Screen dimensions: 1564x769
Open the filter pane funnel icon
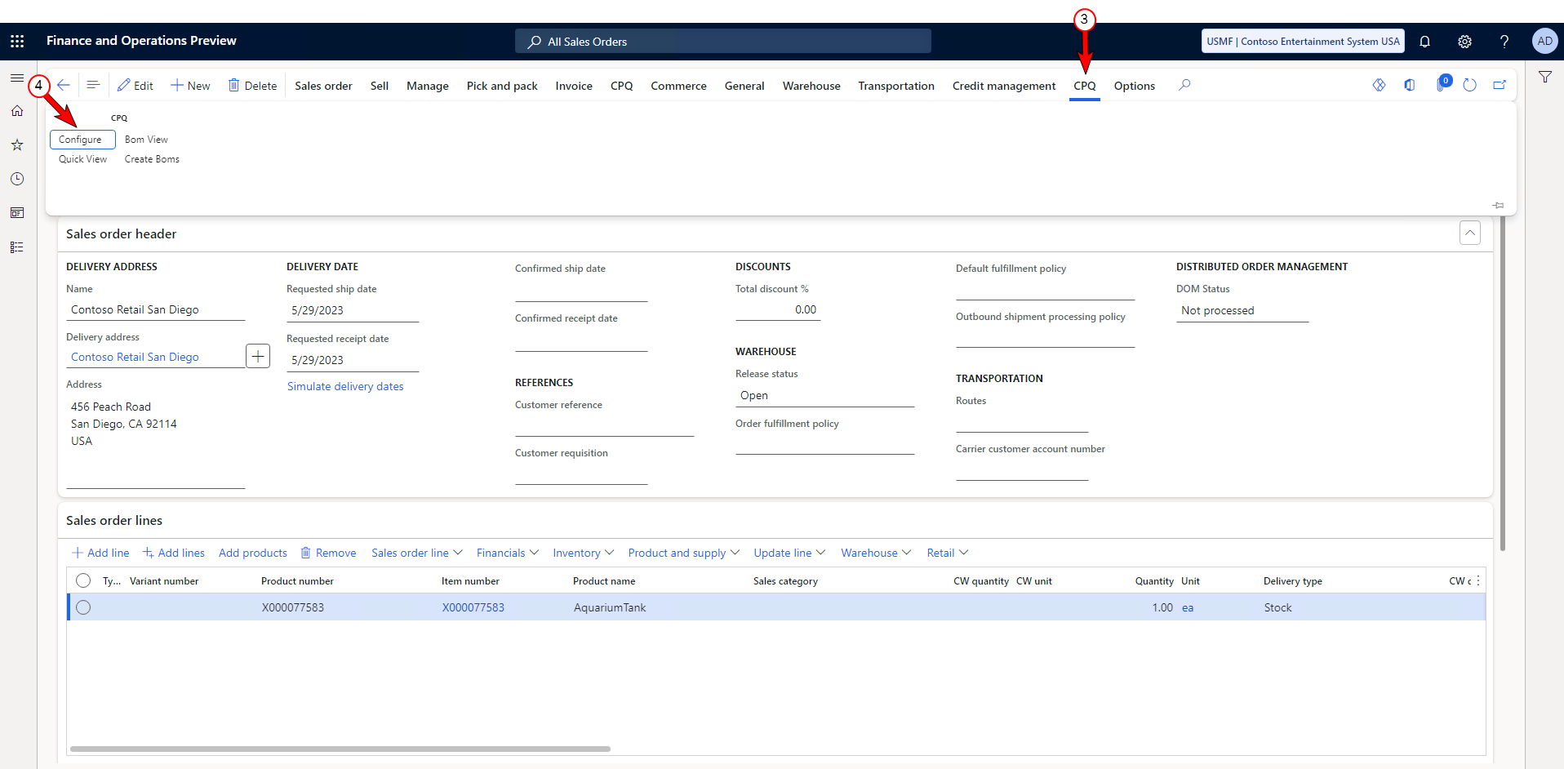pos(1545,78)
